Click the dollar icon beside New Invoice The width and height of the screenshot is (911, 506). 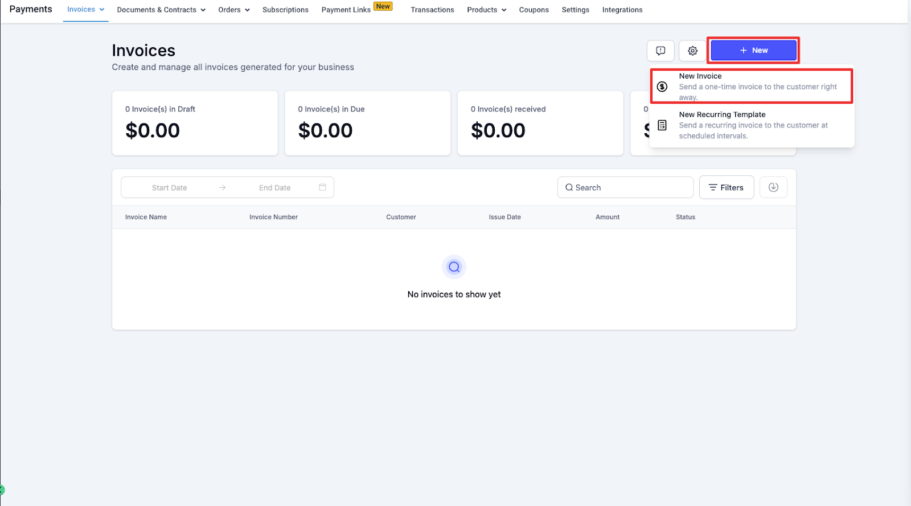[x=662, y=87]
